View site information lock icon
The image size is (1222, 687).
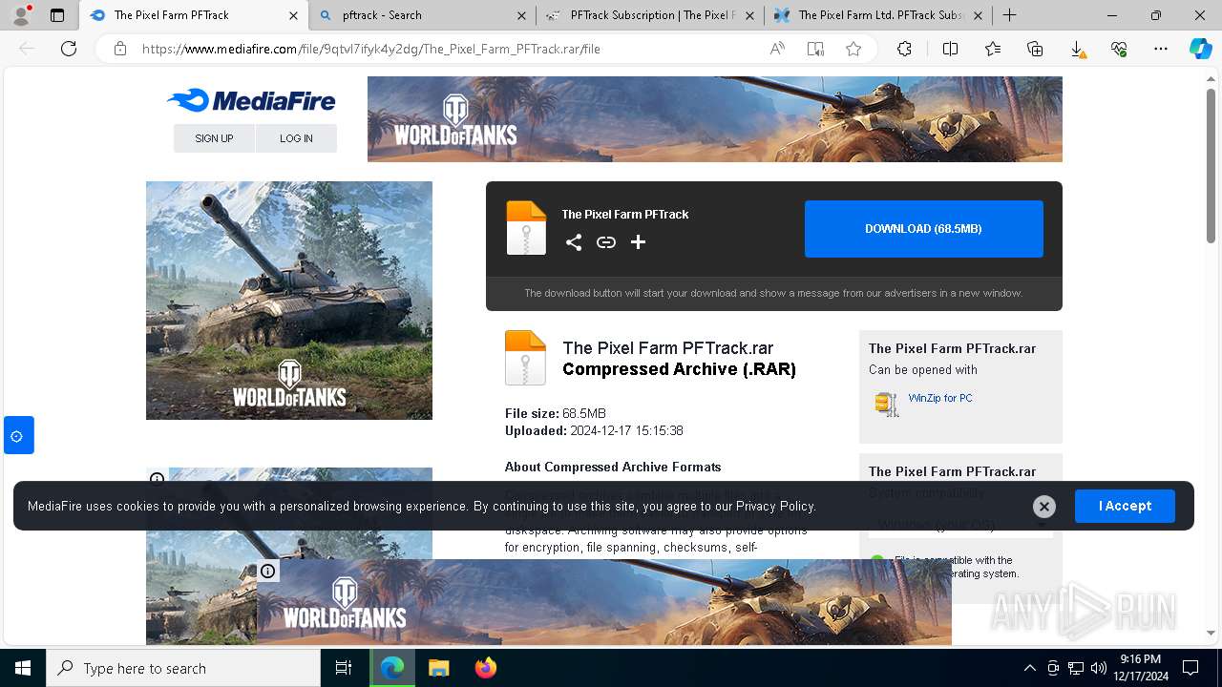coord(120,49)
